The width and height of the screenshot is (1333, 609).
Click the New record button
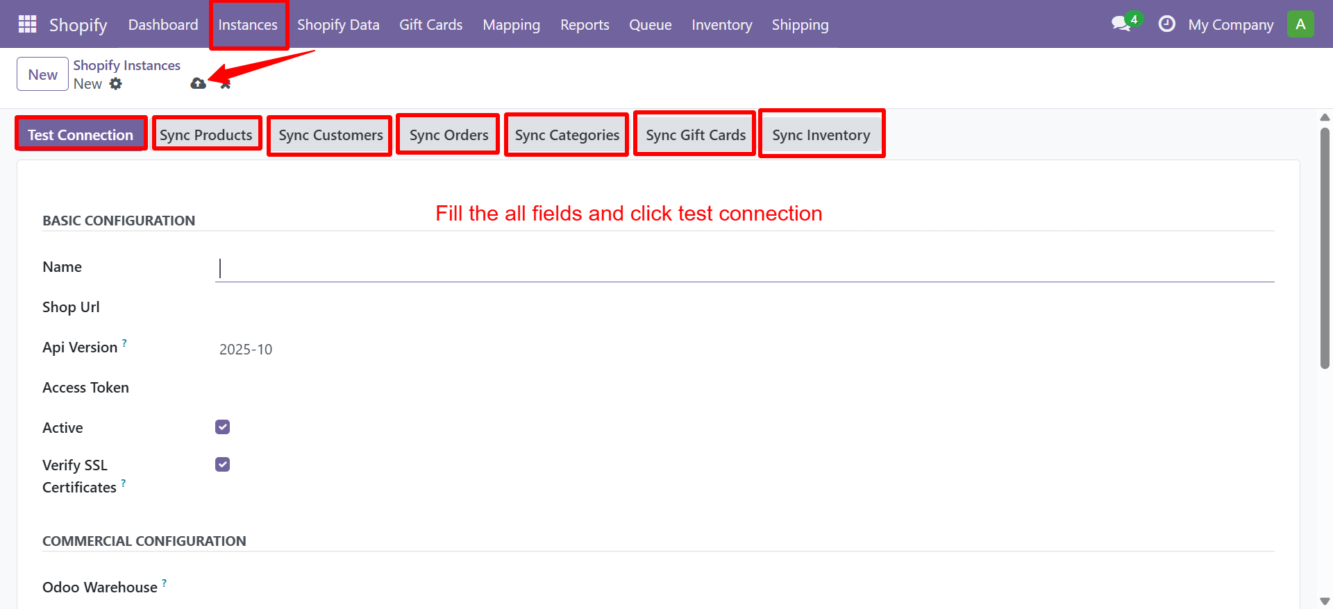pyautogui.click(x=43, y=74)
